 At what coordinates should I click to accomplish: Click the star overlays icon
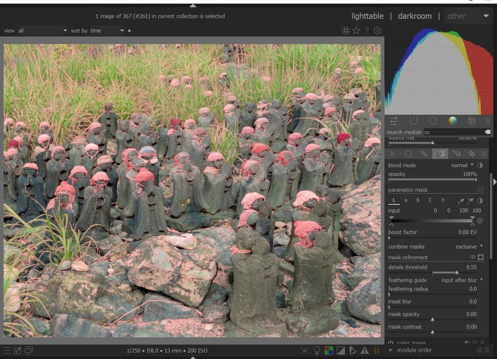click(x=356, y=31)
